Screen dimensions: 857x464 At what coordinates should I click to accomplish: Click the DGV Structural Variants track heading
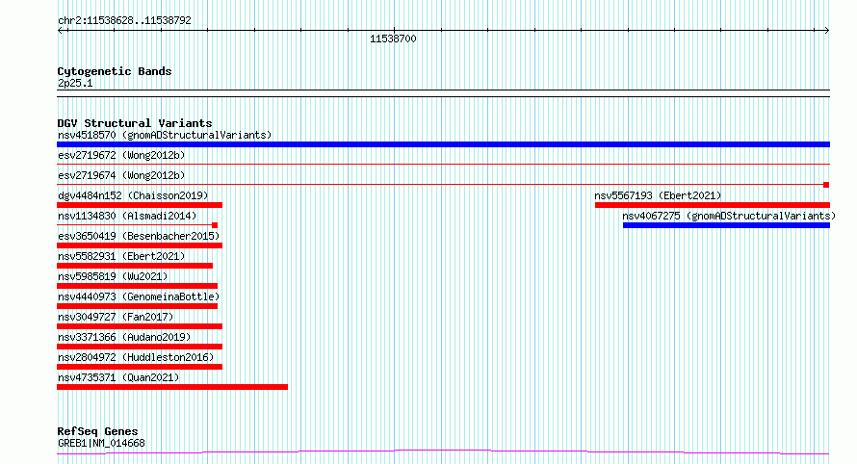point(135,123)
